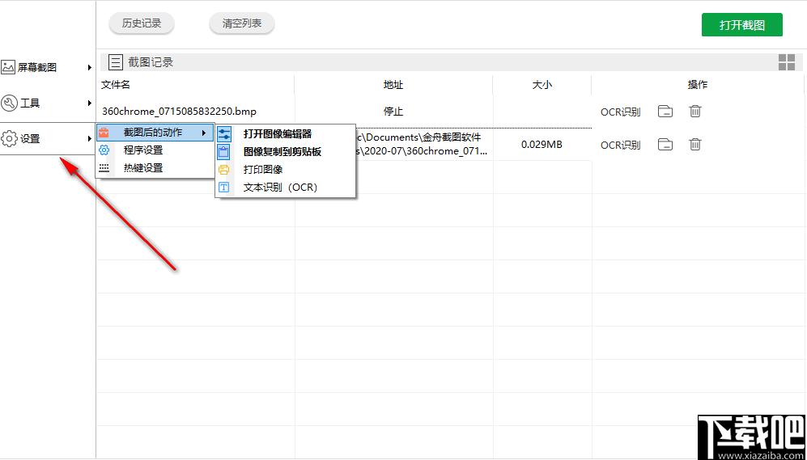Click the toolbox icon beside 截图后的动作
The image size is (807, 460).
(x=104, y=133)
